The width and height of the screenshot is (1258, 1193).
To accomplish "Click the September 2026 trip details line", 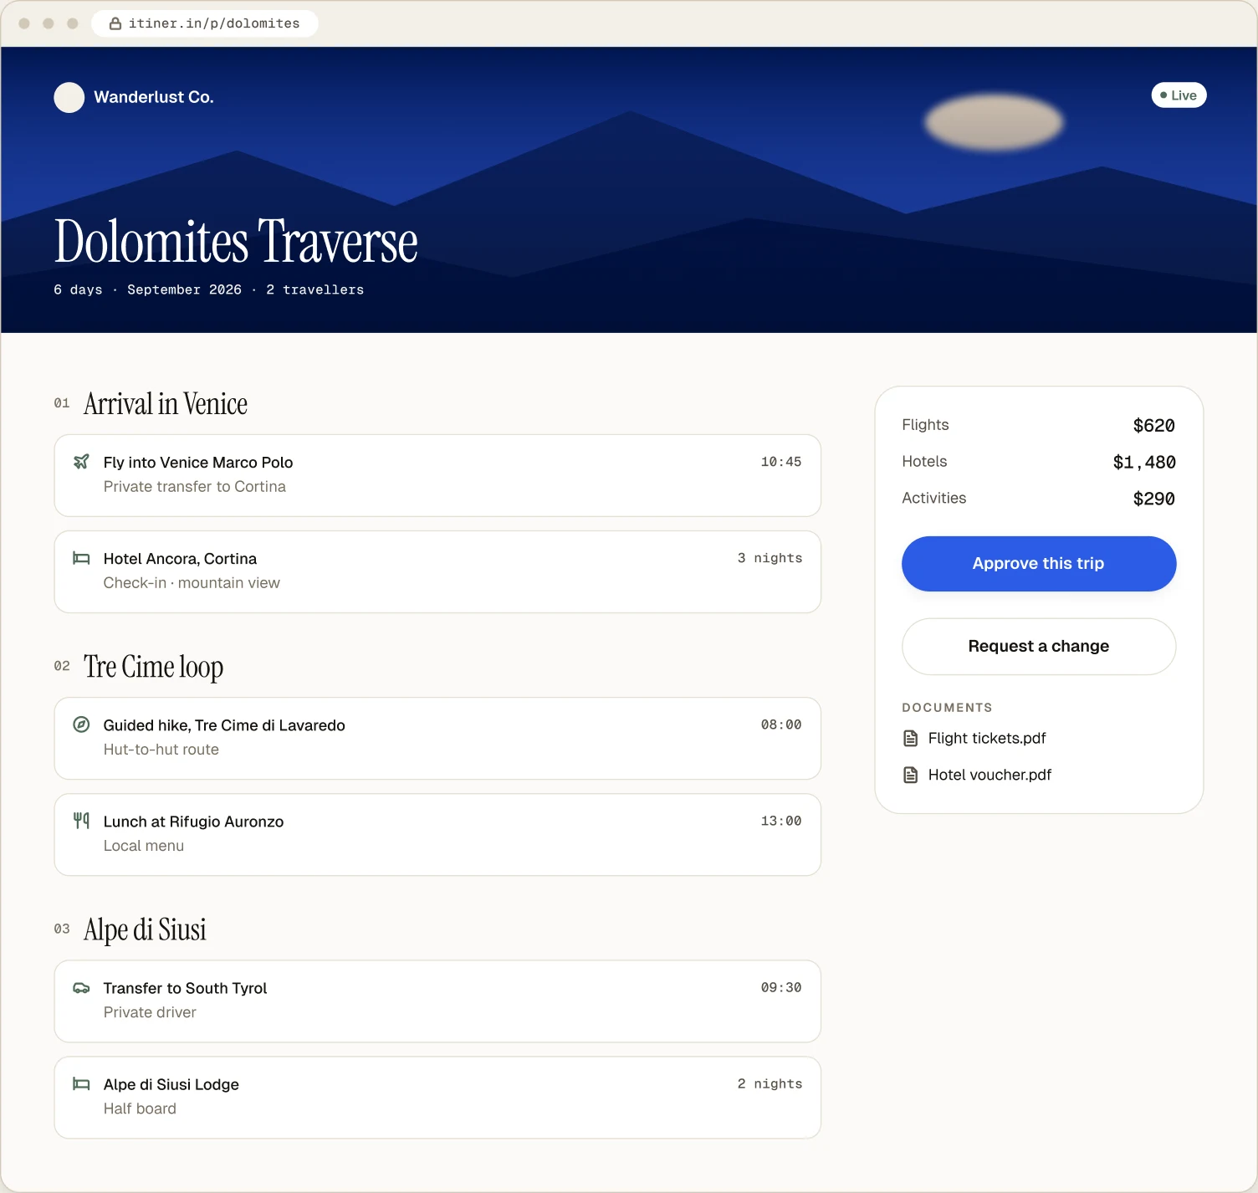I will (x=208, y=289).
